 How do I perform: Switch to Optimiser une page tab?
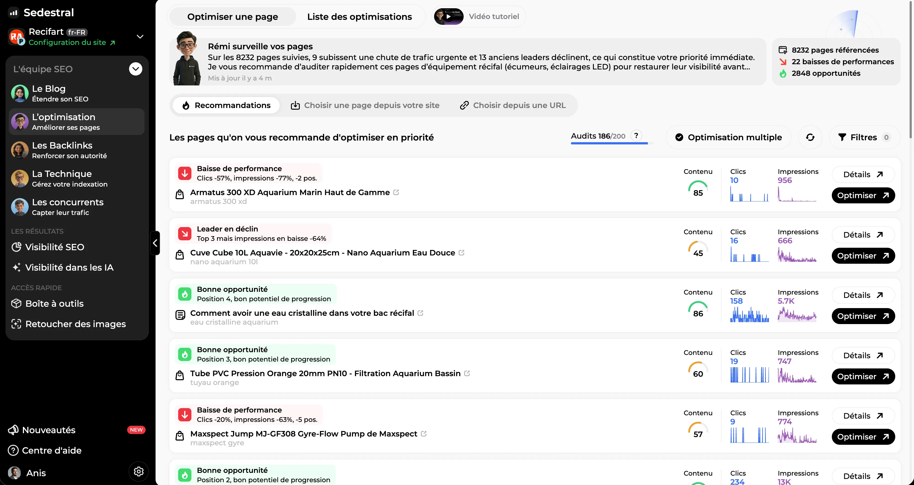(x=232, y=17)
